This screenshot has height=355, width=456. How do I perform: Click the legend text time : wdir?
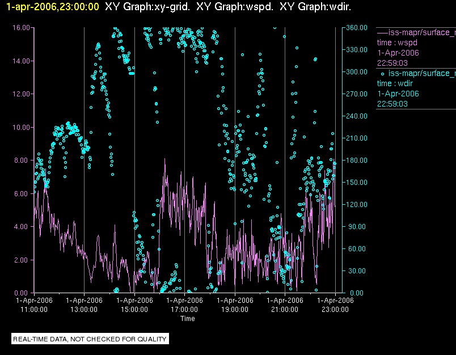395,83
